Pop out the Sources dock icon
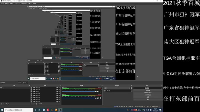Image resolution: width=200 pixels, height=112 pixels. pyautogui.click(x=60, y=86)
